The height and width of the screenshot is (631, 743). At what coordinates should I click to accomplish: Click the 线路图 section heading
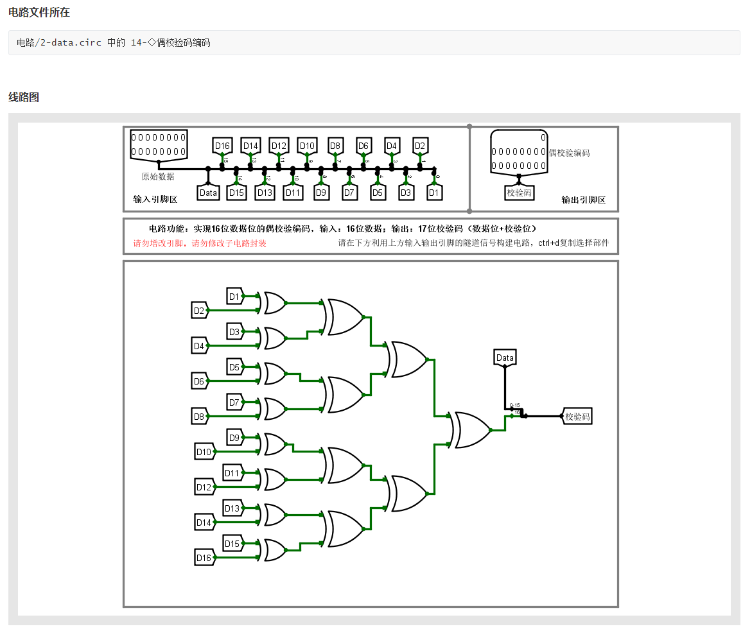(24, 98)
